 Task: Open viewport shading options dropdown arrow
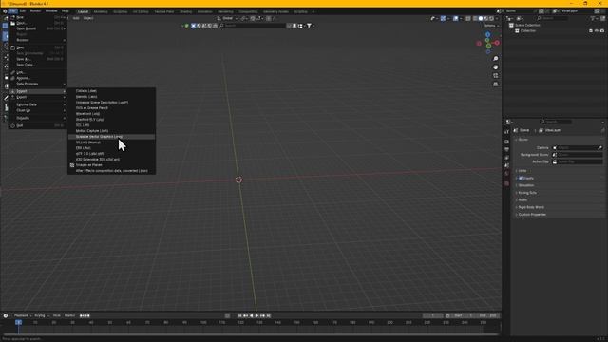497,18
